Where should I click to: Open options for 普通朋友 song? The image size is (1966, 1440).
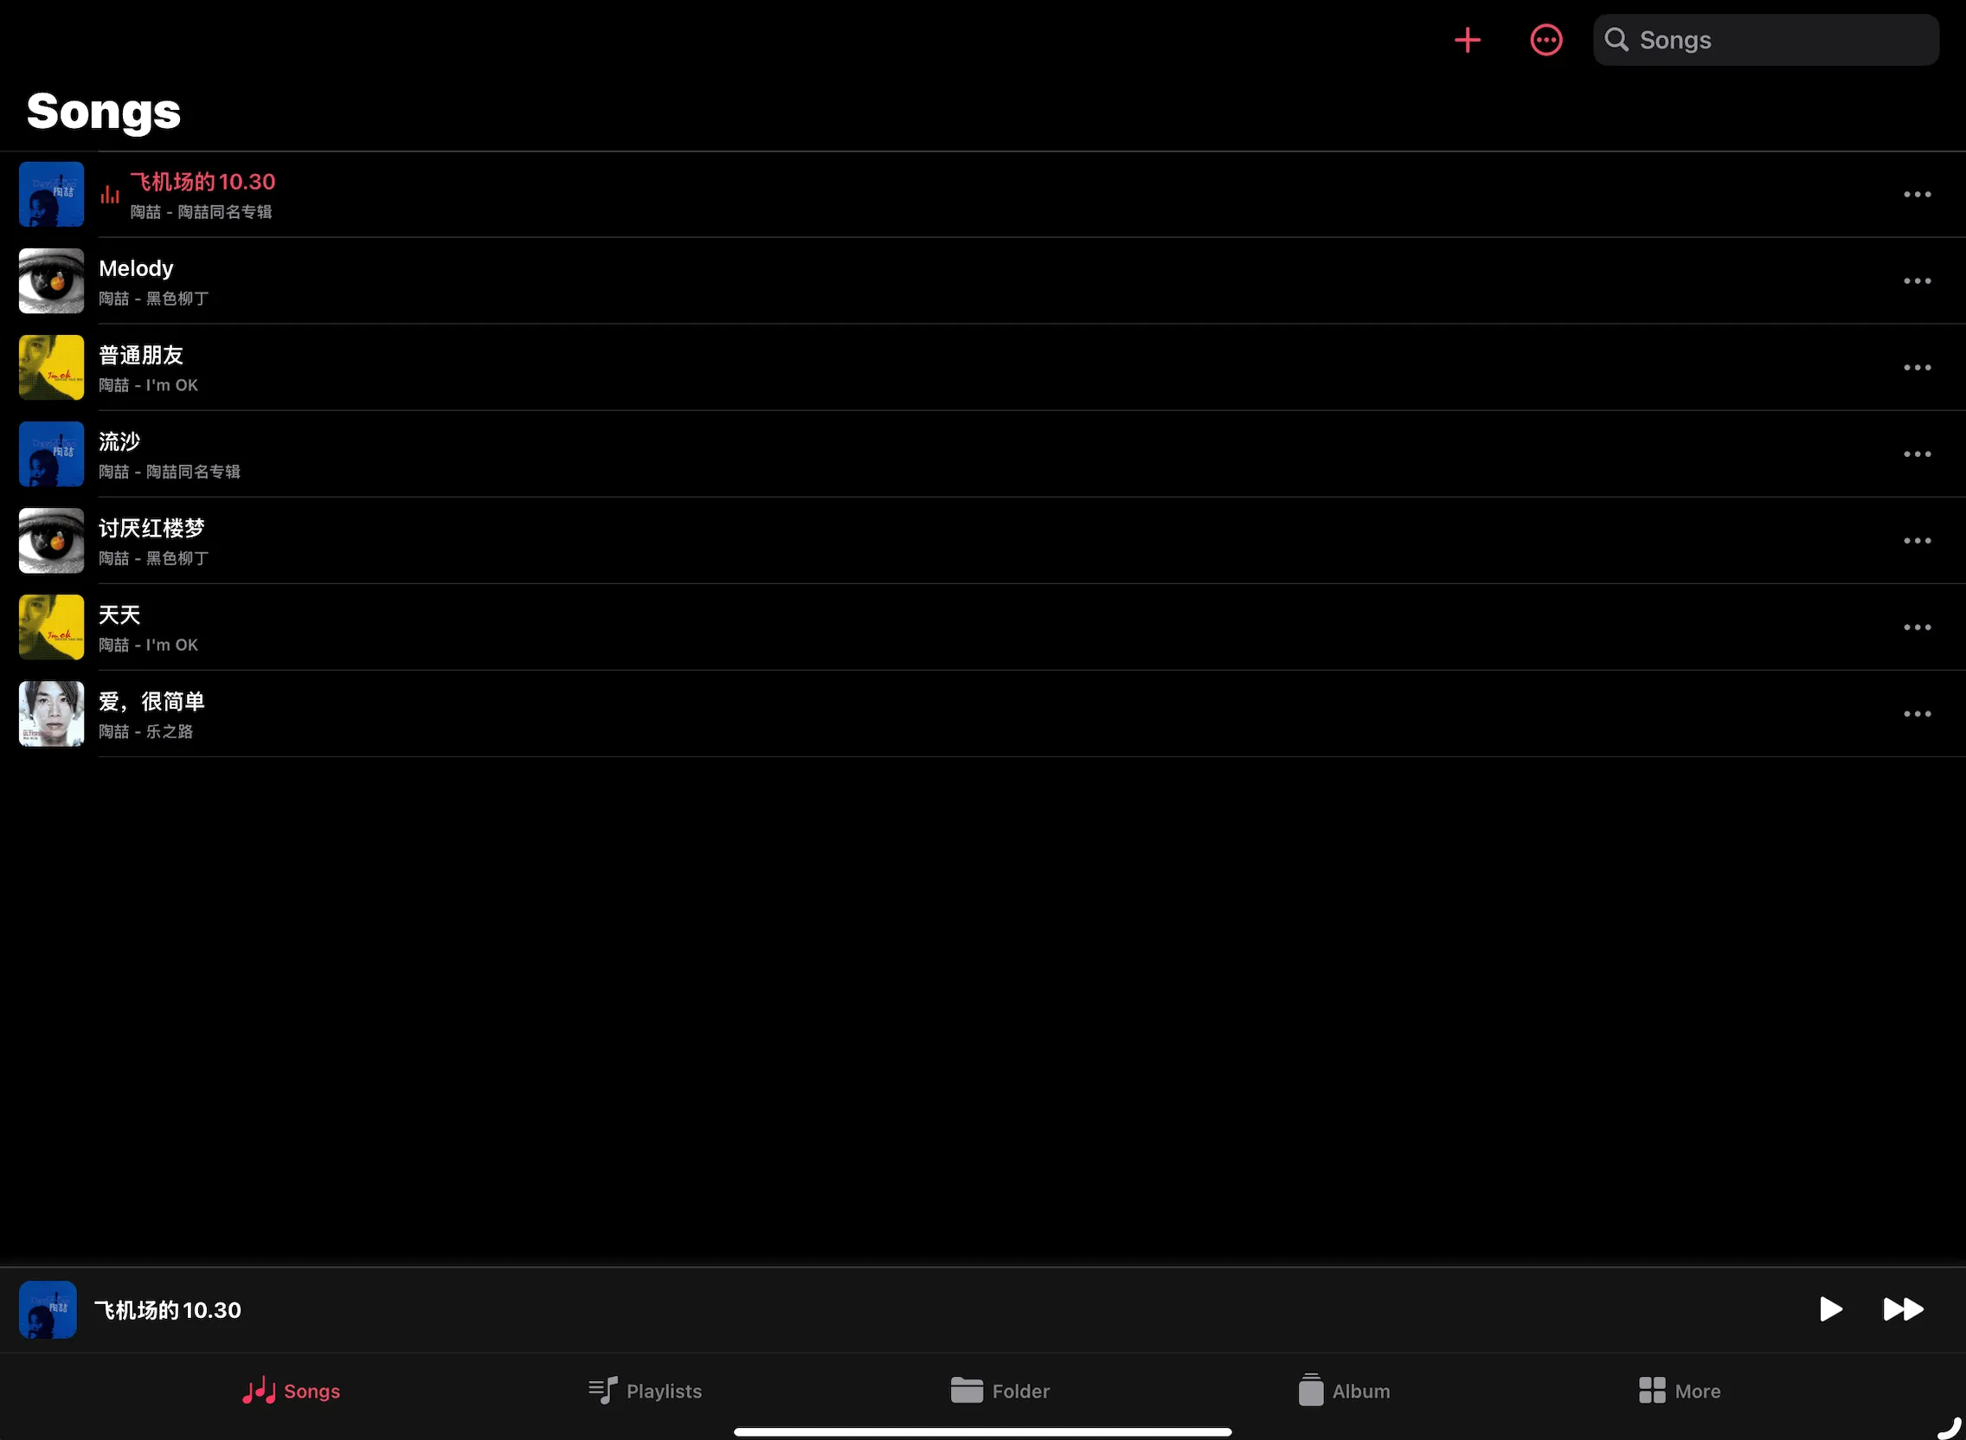click(x=1918, y=366)
